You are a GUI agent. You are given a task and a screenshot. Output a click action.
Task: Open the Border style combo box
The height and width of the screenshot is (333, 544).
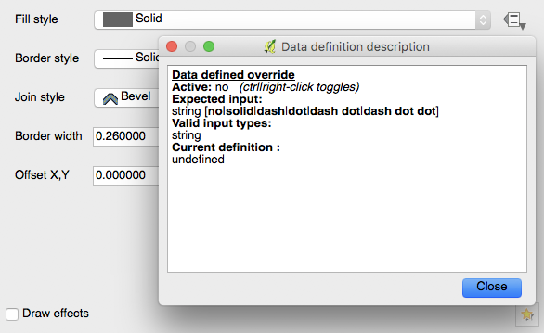coord(127,58)
